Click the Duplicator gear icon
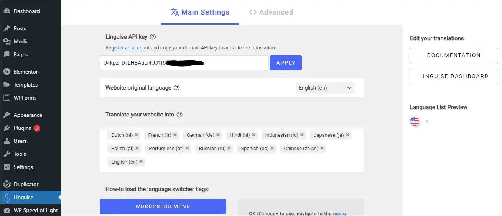Image resolution: width=502 pixels, height=216 pixels. point(7,184)
